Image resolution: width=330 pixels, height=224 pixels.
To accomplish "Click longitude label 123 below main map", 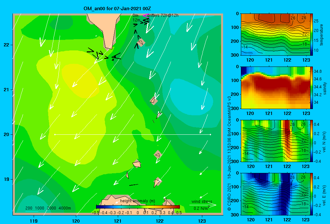I will coord(202,221).
